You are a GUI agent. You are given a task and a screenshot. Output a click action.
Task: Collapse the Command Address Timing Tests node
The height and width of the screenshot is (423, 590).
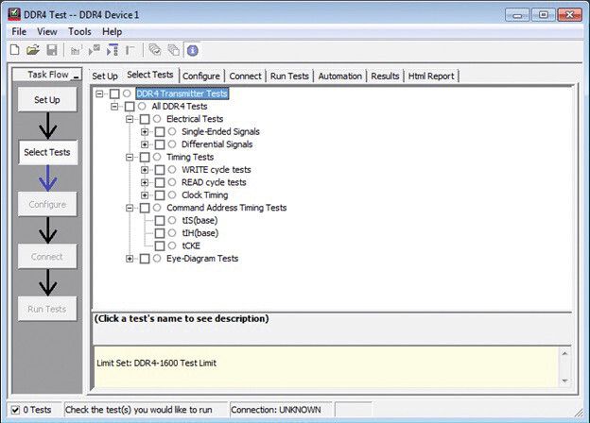130,208
